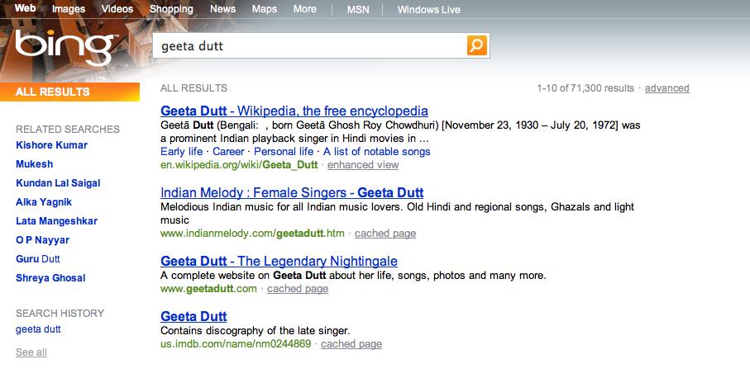Jump to Early life section link
The image size is (750, 378).
coord(182,151)
